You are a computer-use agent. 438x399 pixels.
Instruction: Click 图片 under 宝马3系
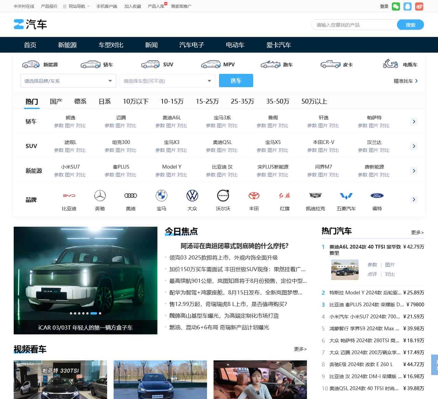[222, 125]
